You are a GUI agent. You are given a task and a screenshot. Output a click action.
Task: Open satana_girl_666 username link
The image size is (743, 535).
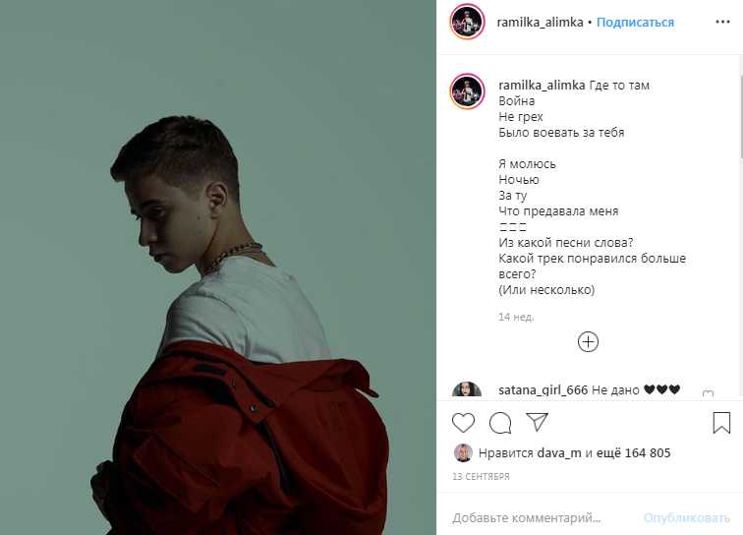(x=543, y=390)
